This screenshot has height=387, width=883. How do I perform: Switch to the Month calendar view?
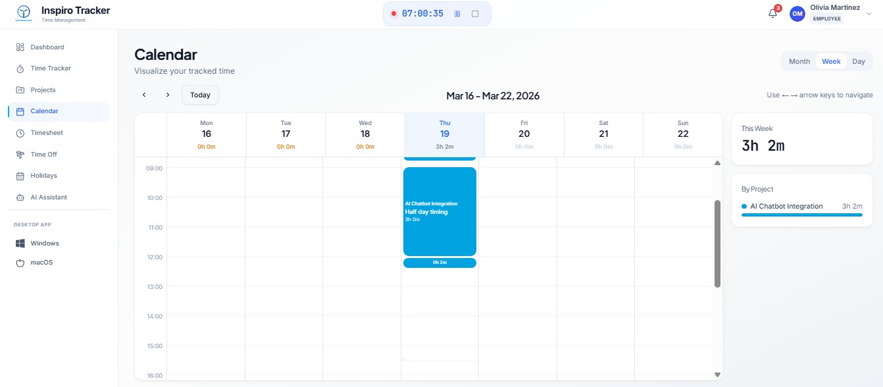pos(799,61)
